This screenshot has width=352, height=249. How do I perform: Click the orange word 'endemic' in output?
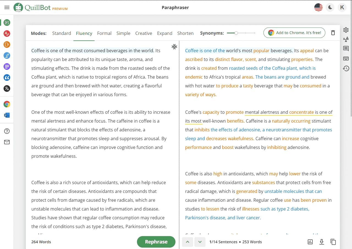point(194,77)
